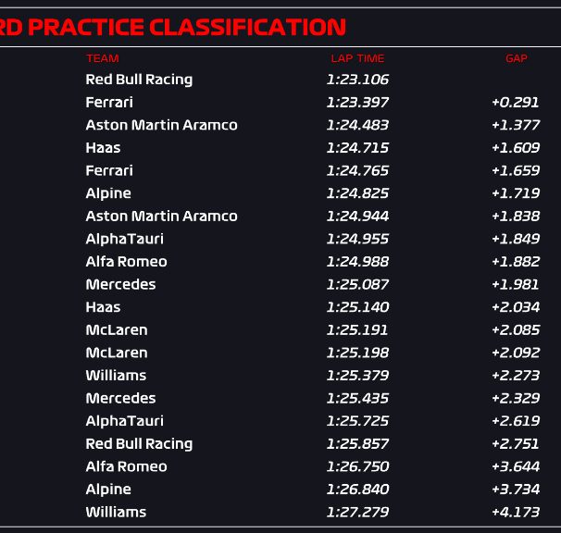The height and width of the screenshot is (533, 561).
Task: Select the Alpine row with 1:24.825
Action: pyautogui.click(x=280, y=193)
